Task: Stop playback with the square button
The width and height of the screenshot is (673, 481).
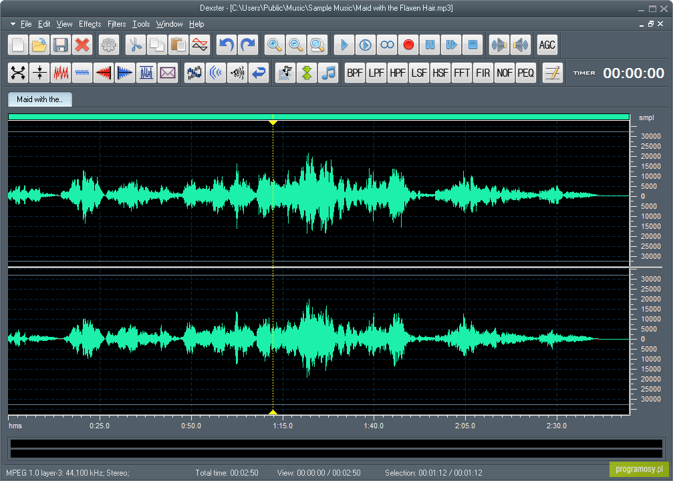Action: [473, 45]
